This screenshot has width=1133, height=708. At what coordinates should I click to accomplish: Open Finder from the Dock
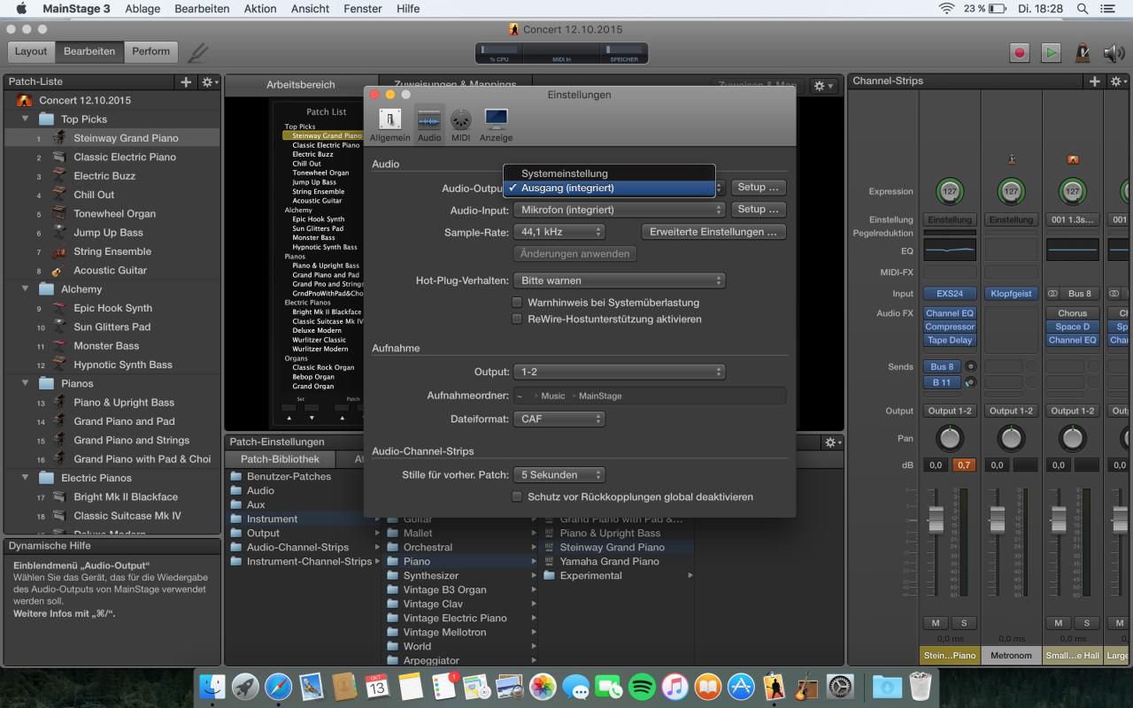coord(212,686)
